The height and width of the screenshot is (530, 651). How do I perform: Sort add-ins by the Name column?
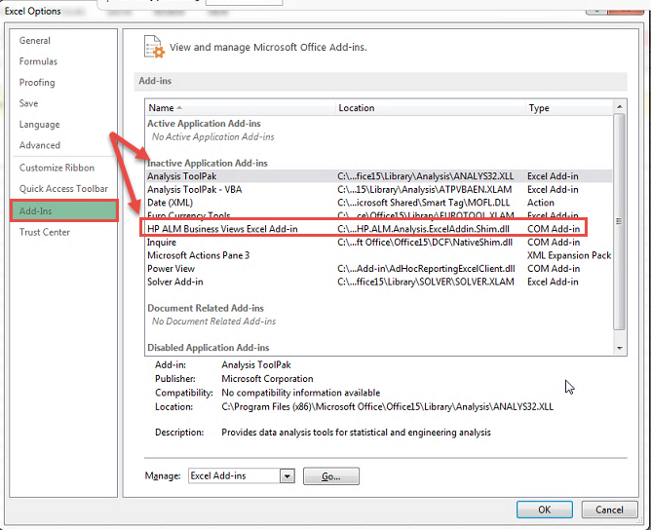point(240,108)
